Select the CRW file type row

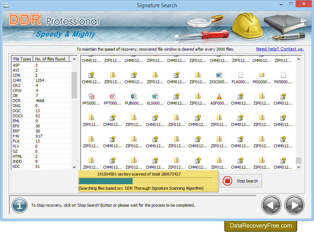point(41,90)
